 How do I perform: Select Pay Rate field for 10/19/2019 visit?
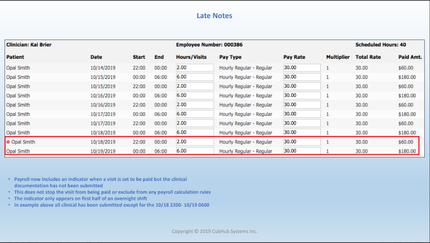pos(302,151)
